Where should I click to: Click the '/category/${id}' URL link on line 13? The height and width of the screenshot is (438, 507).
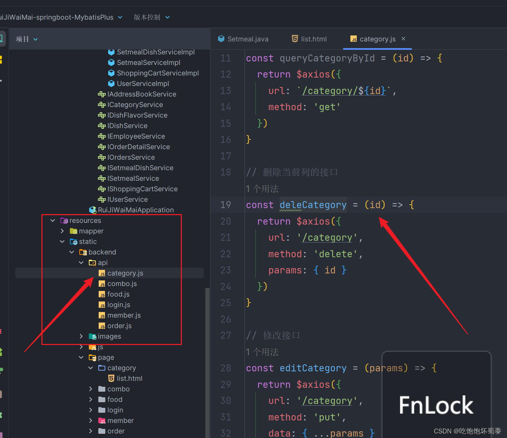344,91
